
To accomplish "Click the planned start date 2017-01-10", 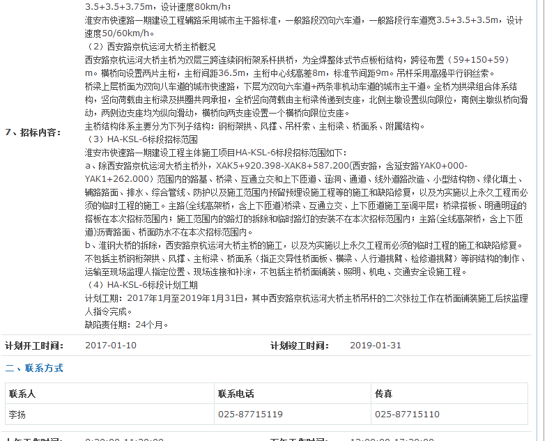I will (x=111, y=346).
